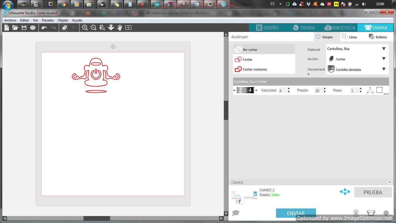Click the blade depth number slider
This screenshot has width=396, height=223.
tap(245, 90)
